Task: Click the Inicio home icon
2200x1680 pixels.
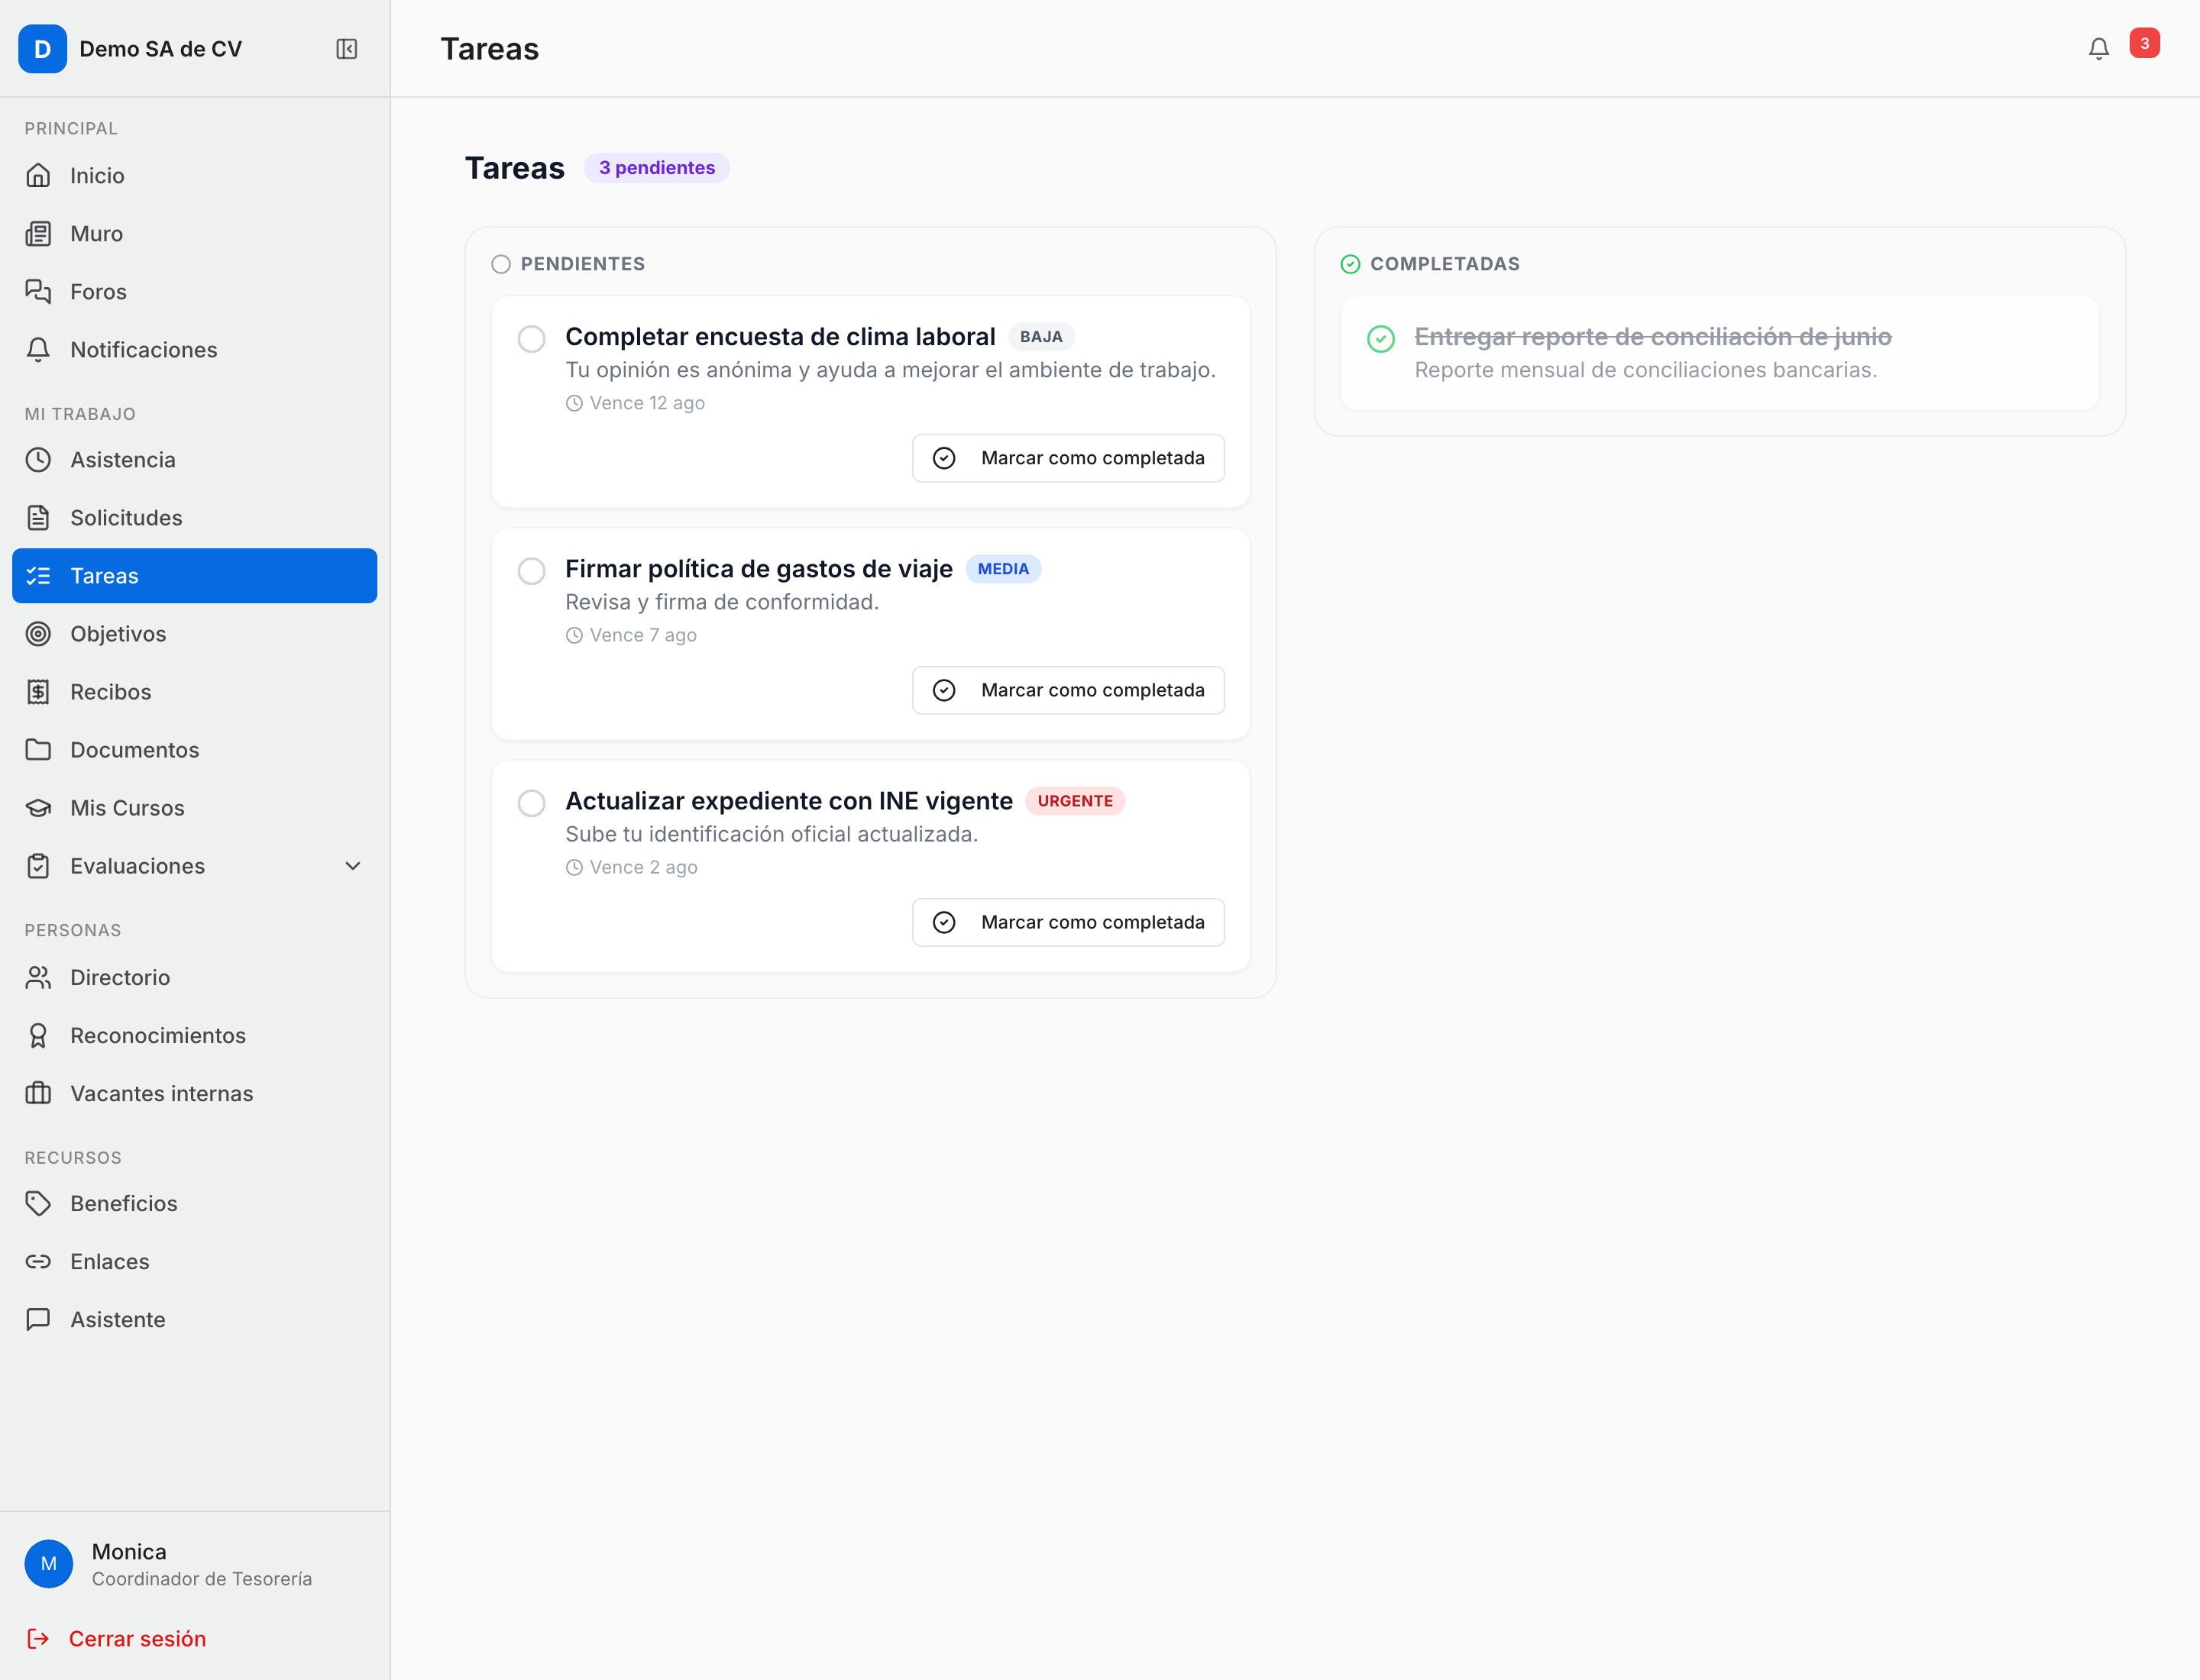Action: tap(38, 176)
